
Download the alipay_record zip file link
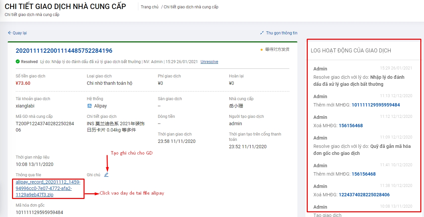[x=48, y=188]
